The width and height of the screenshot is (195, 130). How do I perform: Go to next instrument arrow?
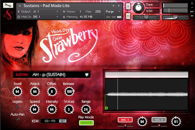[x=119, y=6]
